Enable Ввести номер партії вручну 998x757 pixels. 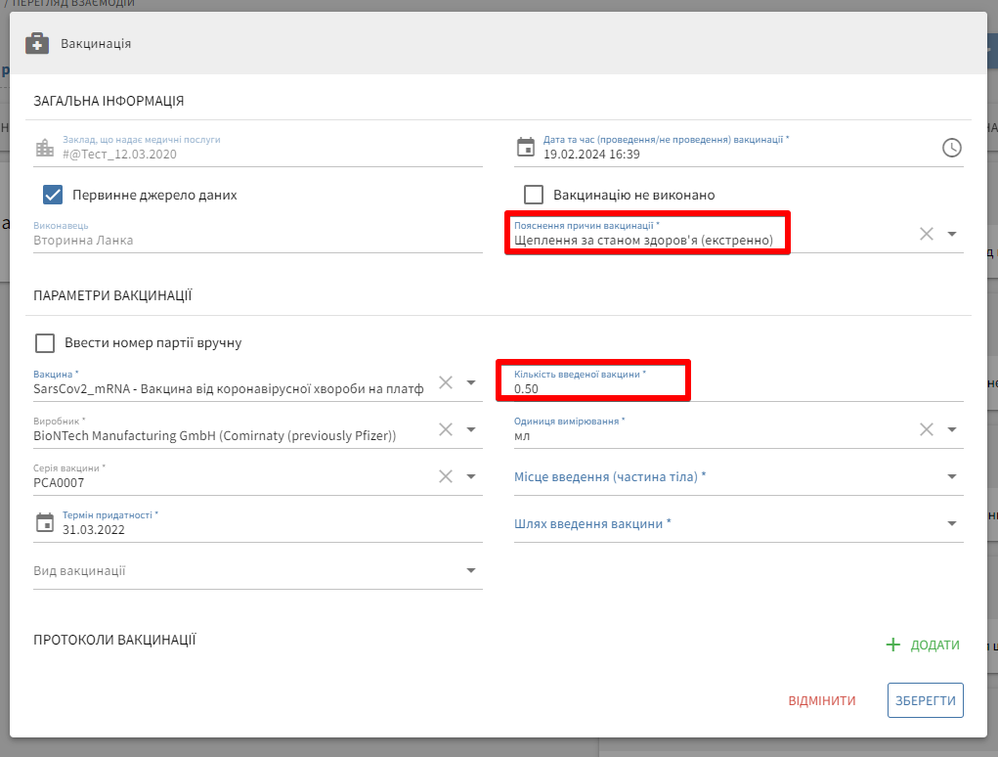[x=45, y=343]
